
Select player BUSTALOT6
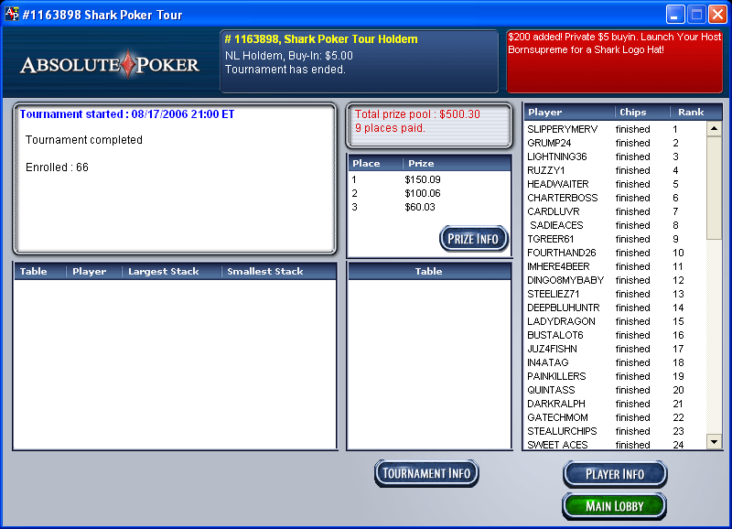tap(615, 335)
